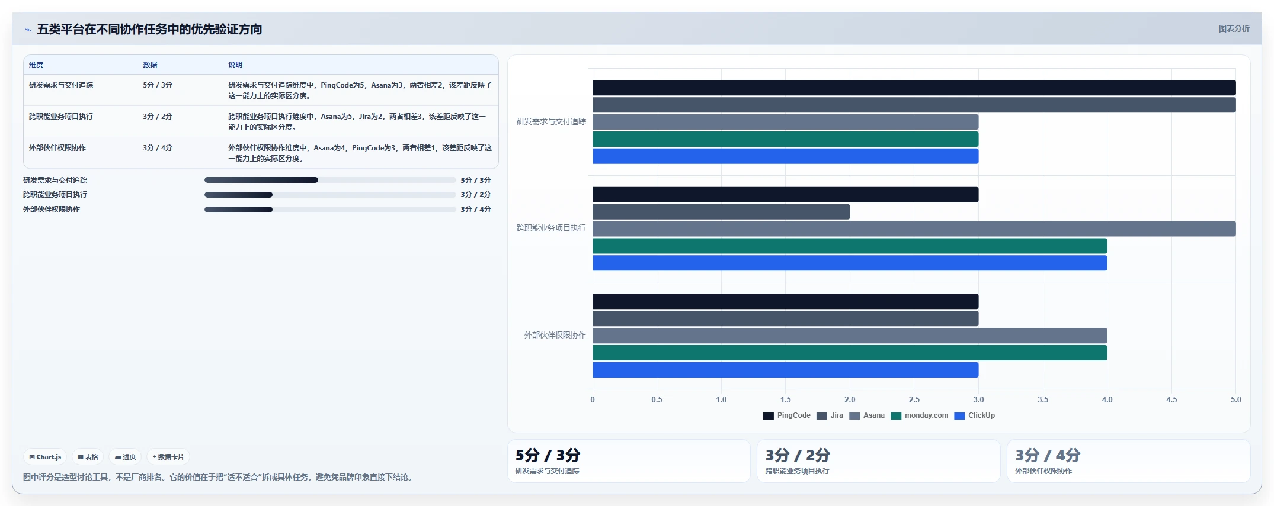The image size is (1274, 506).
Task: Click the chart y-axis label 外部伙伴权限协作
Action: click(x=555, y=335)
